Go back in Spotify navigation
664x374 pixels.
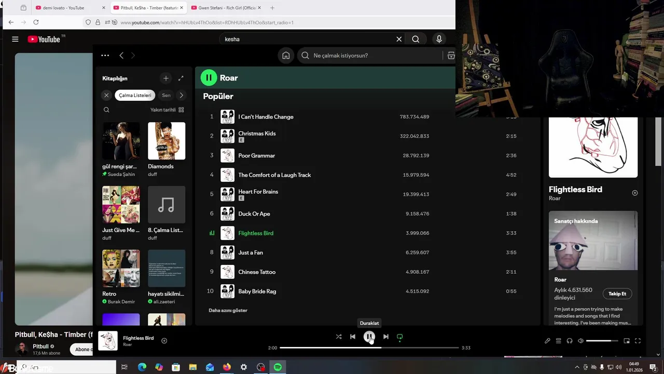click(x=121, y=56)
